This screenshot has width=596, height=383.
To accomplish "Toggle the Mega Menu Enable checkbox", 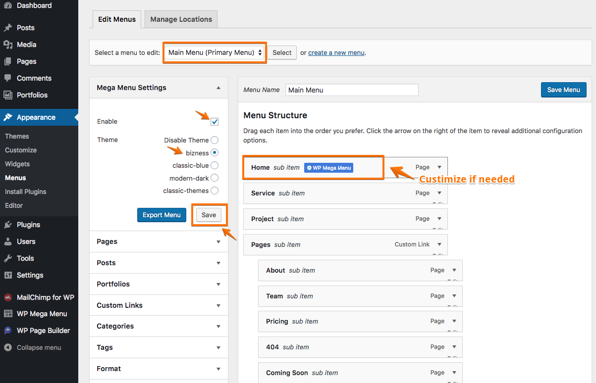I will [215, 122].
